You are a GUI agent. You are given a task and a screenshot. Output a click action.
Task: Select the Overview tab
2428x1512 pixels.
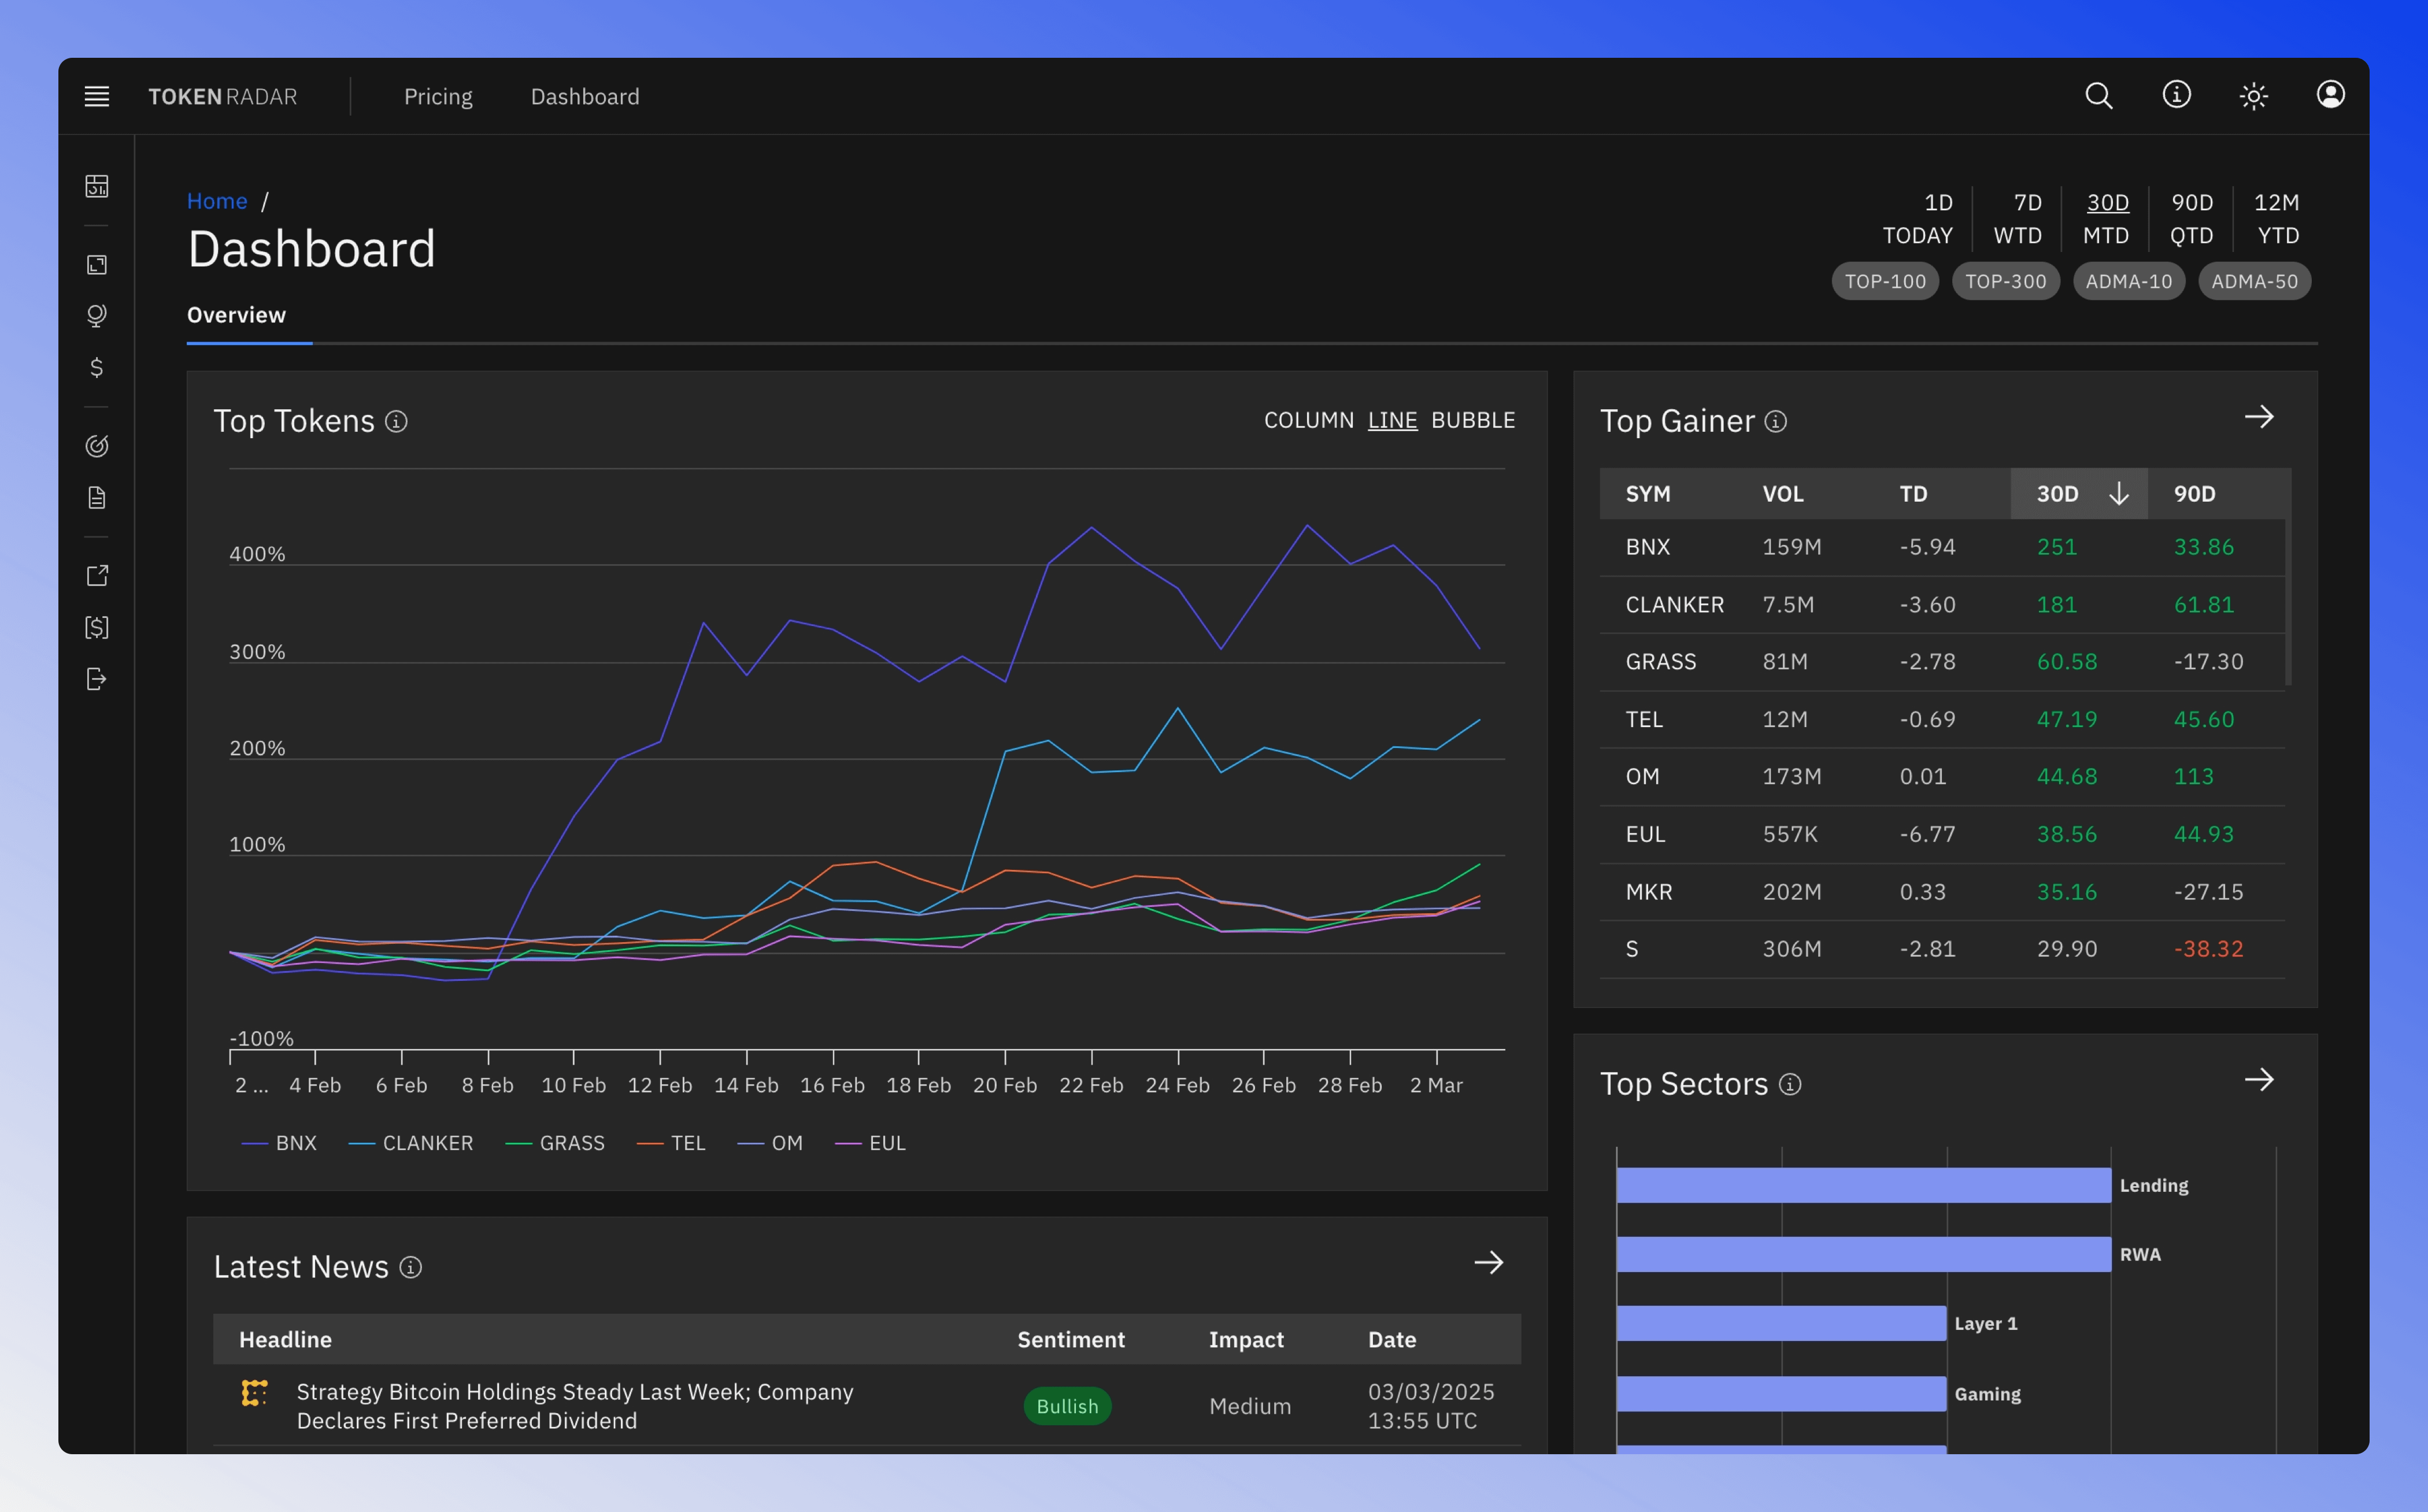click(236, 315)
